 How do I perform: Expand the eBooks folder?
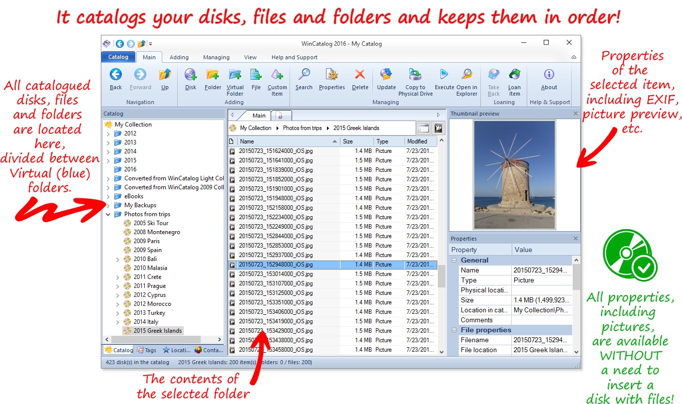tap(108, 196)
